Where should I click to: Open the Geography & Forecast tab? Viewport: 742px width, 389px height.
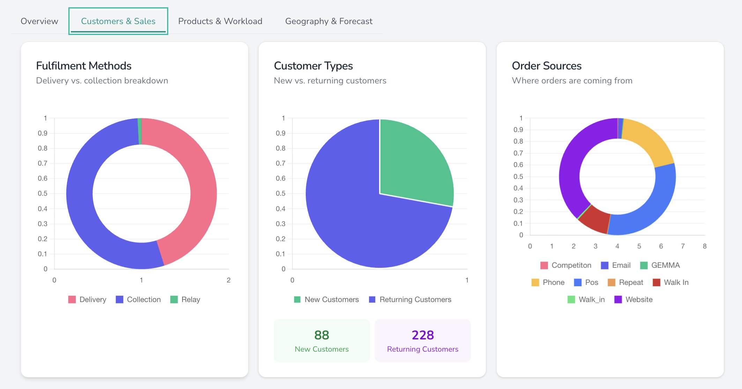(x=328, y=21)
